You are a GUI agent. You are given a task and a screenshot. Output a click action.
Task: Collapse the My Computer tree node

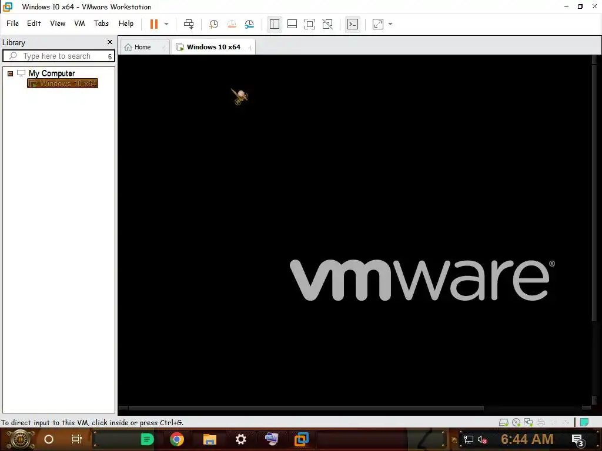tap(11, 73)
